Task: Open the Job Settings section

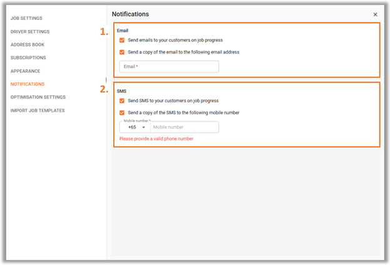Action: pyautogui.click(x=26, y=18)
